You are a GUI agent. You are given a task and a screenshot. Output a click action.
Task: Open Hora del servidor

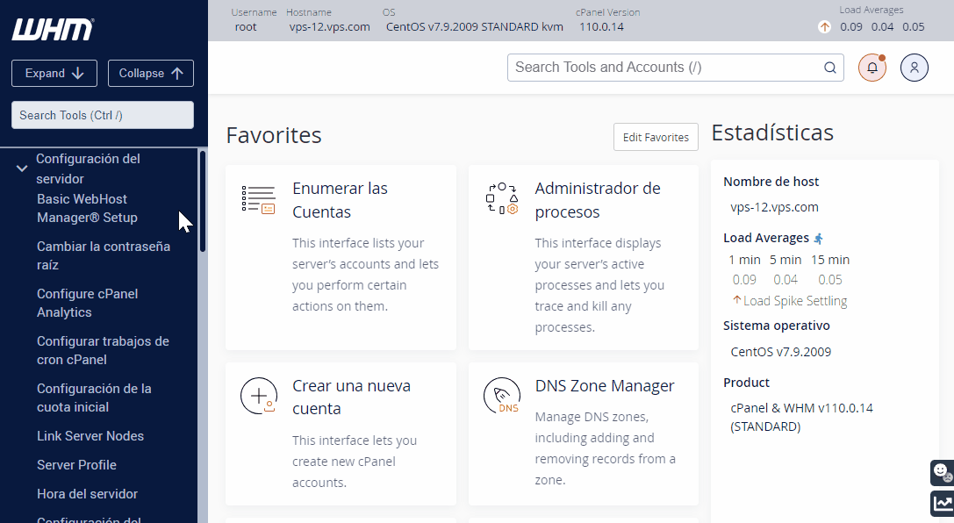87,494
